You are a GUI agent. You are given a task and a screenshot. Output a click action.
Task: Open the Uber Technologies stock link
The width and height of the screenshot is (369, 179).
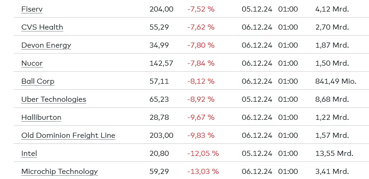pos(54,99)
